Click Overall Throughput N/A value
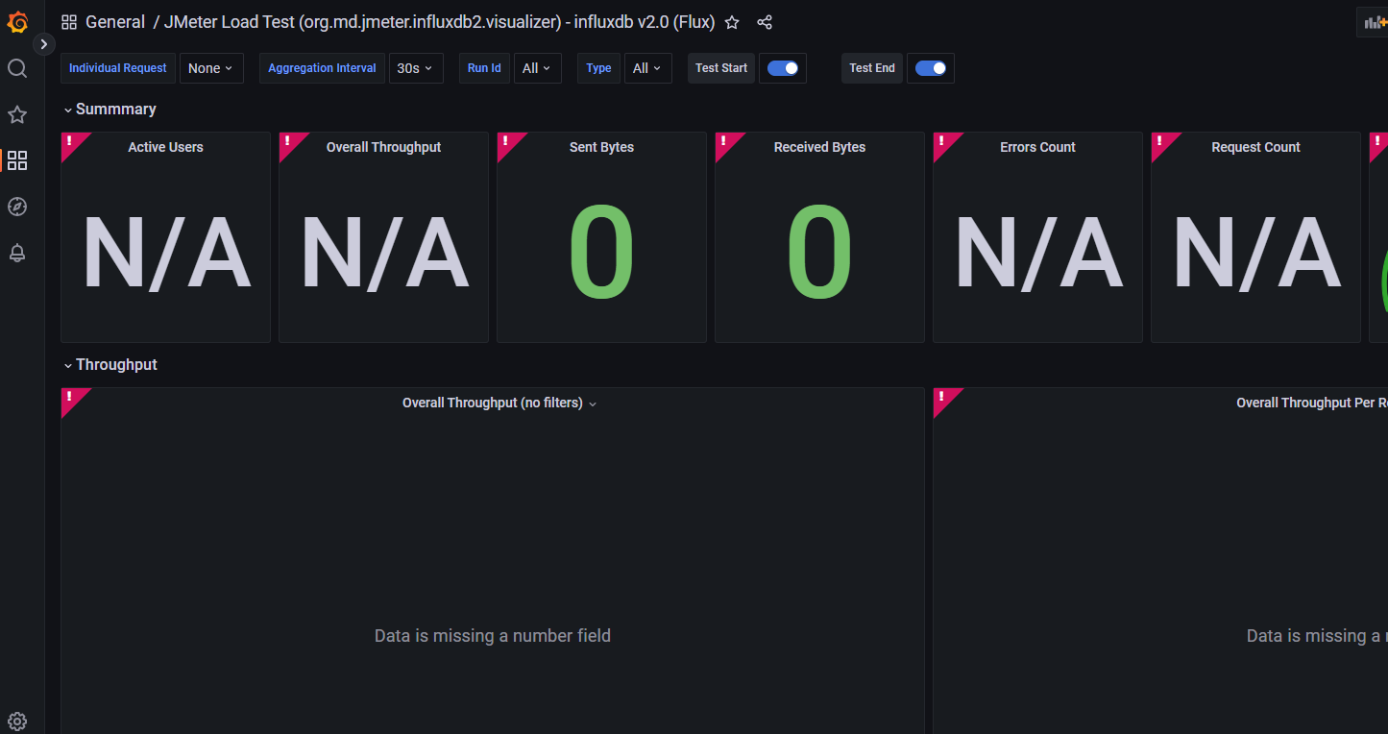 pyautogui.click(x=383, y=254)
